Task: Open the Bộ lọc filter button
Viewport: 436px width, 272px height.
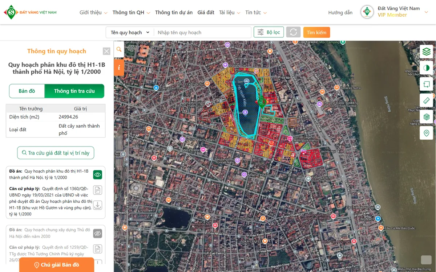Action: pos(269,32)
